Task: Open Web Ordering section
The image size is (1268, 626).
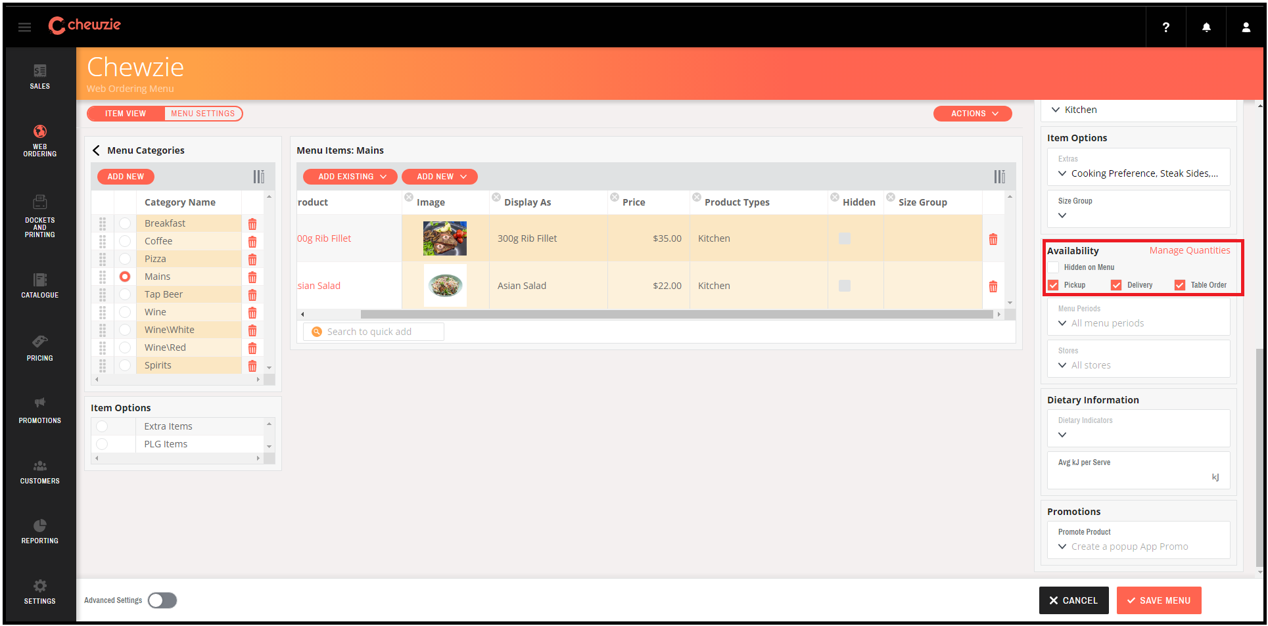Action: [39, 141]
